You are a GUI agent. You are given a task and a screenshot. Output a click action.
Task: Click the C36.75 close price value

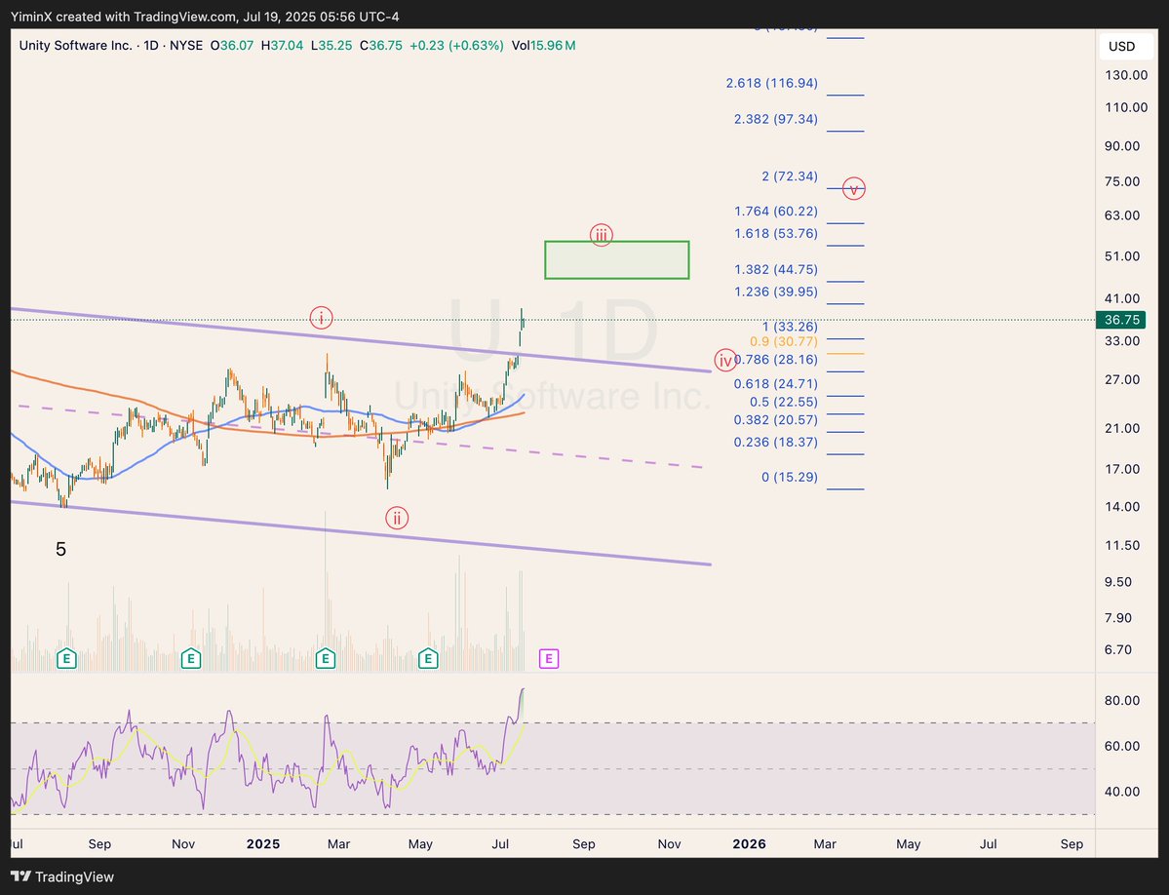[x=381, y=46]
